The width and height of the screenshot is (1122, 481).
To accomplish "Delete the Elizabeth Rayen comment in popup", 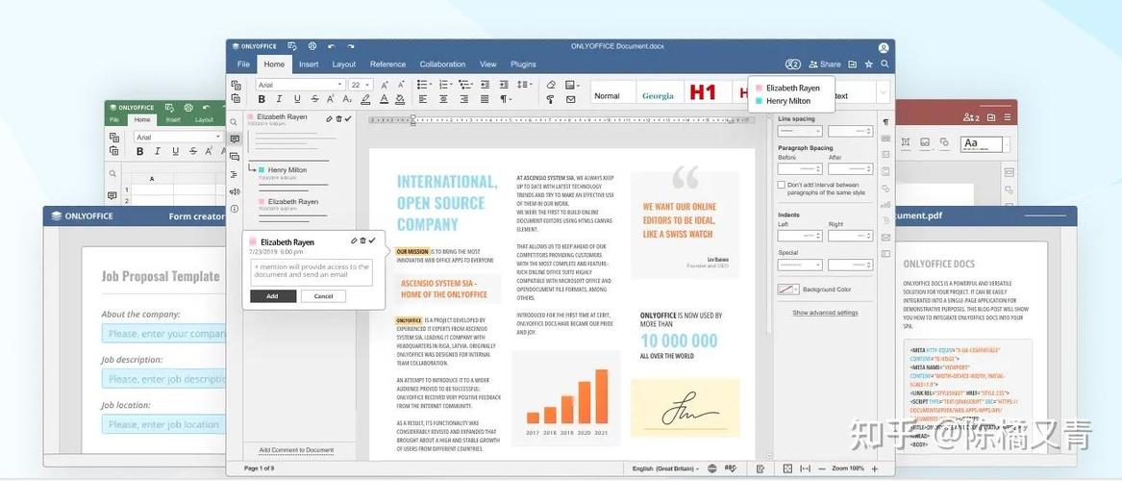I will [x=362, y=240].
